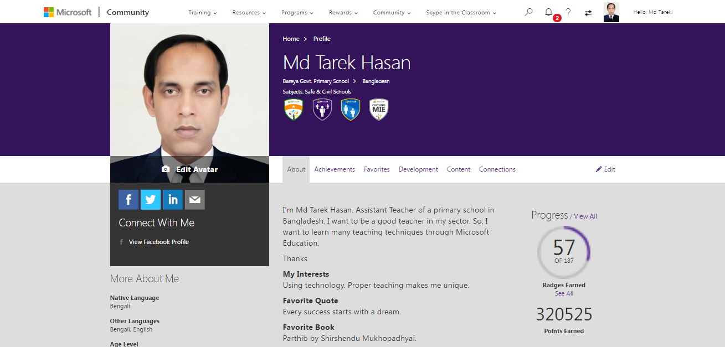Click the Microsoft logo
Screen dimensions: 725x347
[68, 12]
